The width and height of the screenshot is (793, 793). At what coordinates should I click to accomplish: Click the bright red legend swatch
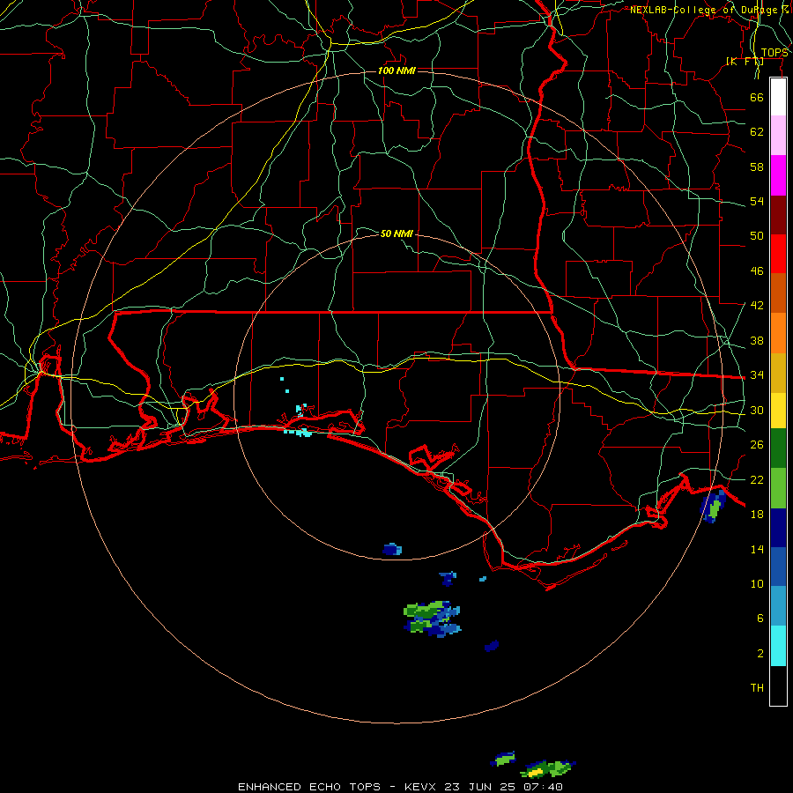(x=778, y=254)
